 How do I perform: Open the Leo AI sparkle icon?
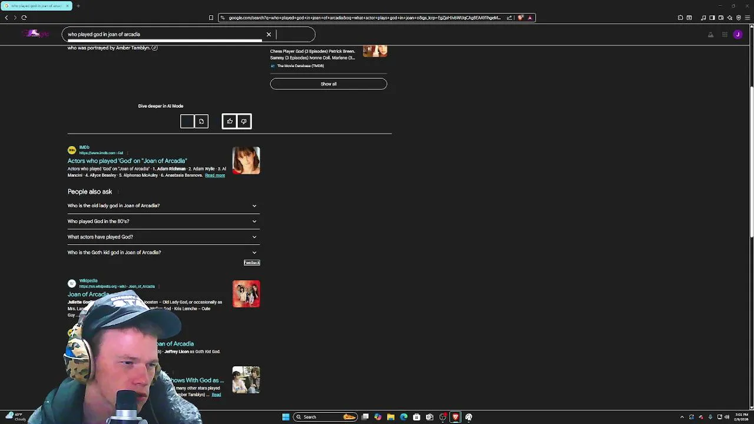click(730, 18)
